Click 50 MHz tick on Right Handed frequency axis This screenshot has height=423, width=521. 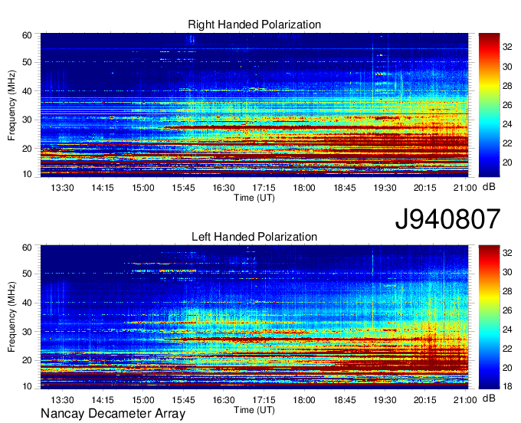[x=27, y=63]
